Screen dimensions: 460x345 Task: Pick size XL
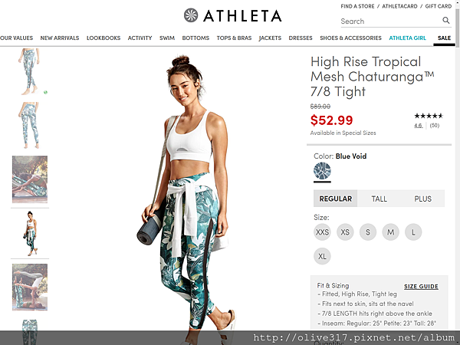322,256
